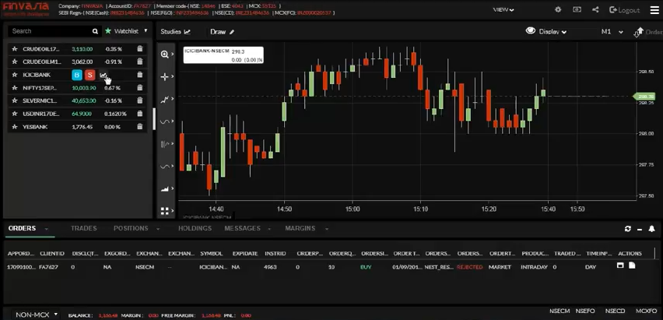Remove YESBANK using the trash icon
Viewport: 663px width, 320px height.
[140, 127]
